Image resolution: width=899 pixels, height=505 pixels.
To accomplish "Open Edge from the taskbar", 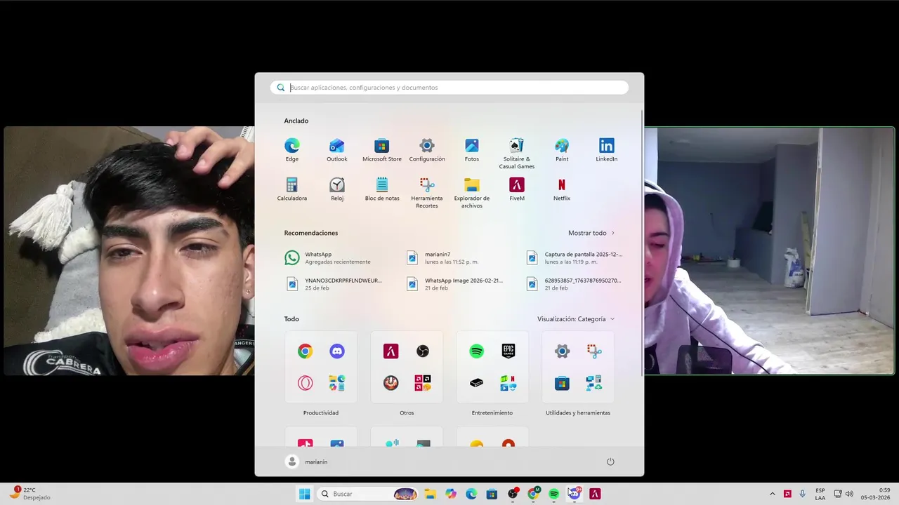I will 471,494.
